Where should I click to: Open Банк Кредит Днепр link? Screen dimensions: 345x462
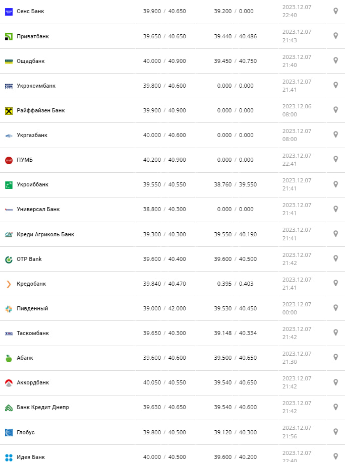click(43, 407)
